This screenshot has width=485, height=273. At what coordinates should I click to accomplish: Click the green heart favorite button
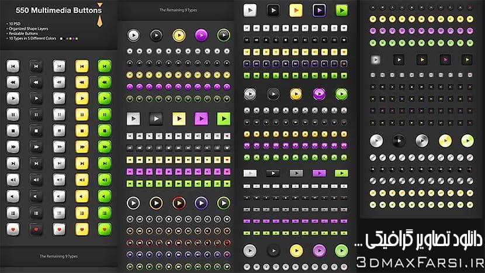point(105,228)
